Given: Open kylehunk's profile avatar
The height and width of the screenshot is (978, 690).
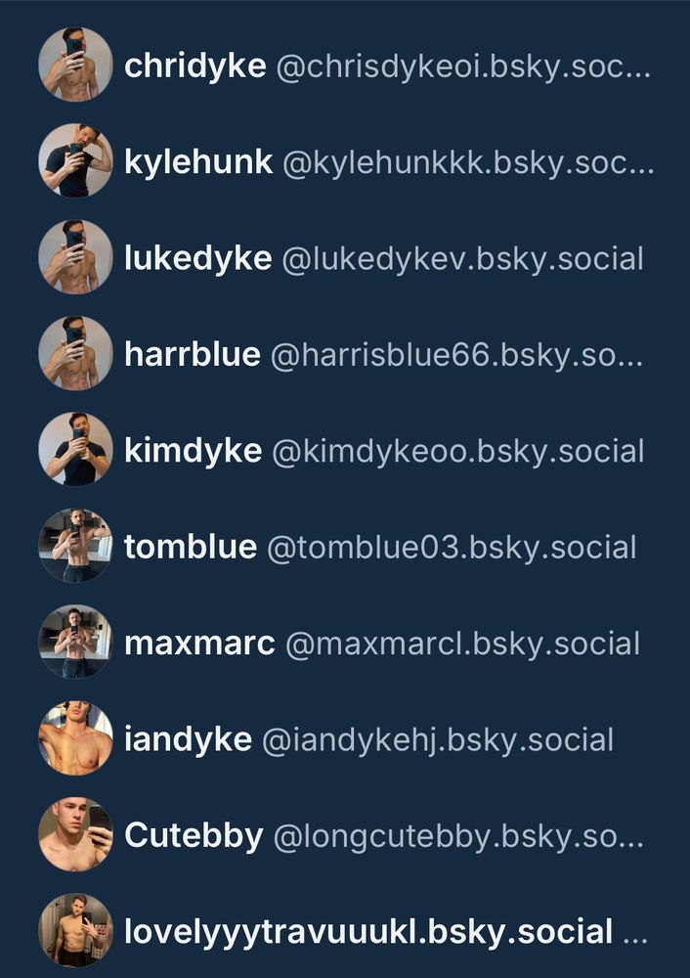Looking at the screenshot, I should [x=75, y=160].
